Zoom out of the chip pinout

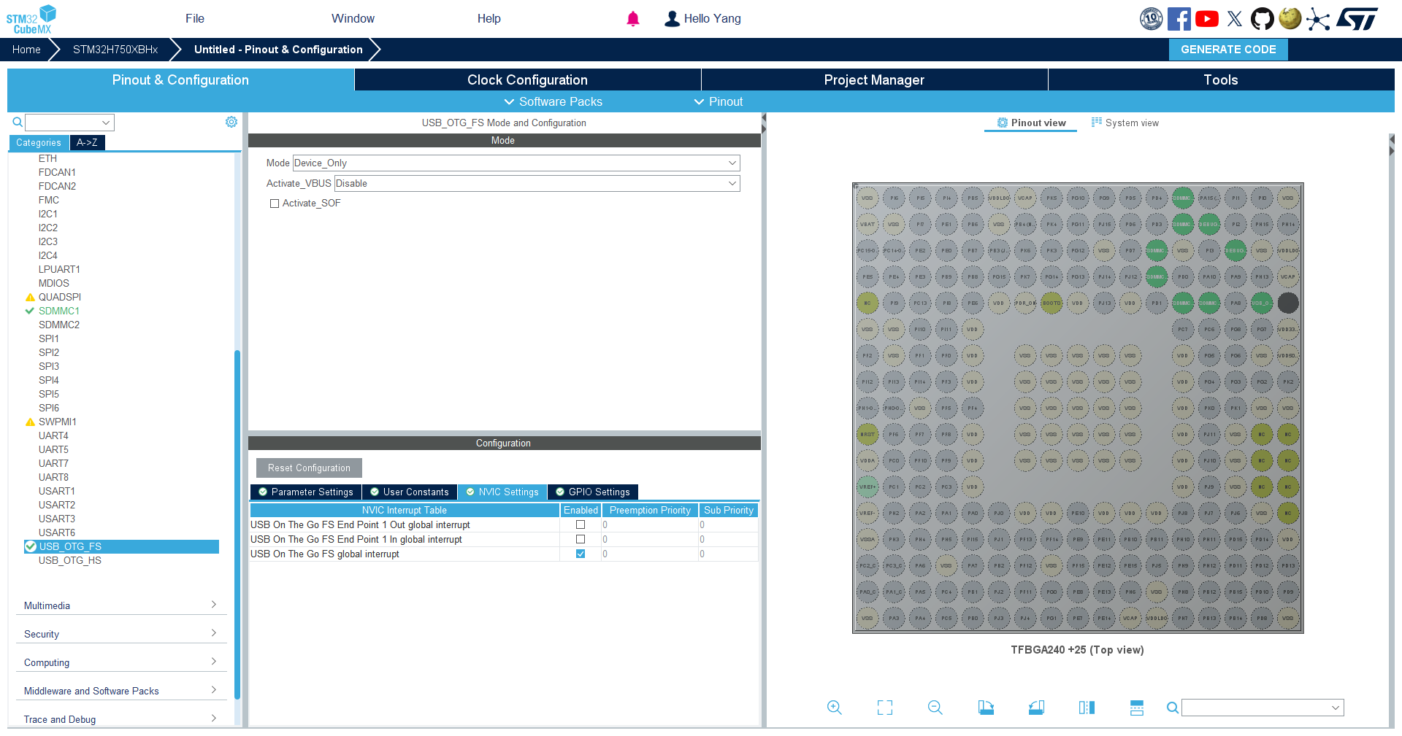(935, 708)
